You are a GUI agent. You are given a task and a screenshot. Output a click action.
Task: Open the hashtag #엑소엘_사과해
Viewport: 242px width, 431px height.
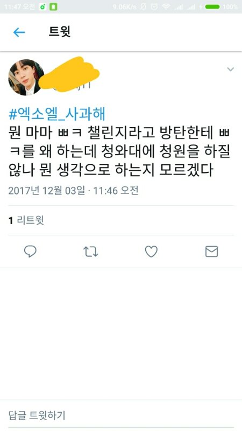click(x=57, y=114)
